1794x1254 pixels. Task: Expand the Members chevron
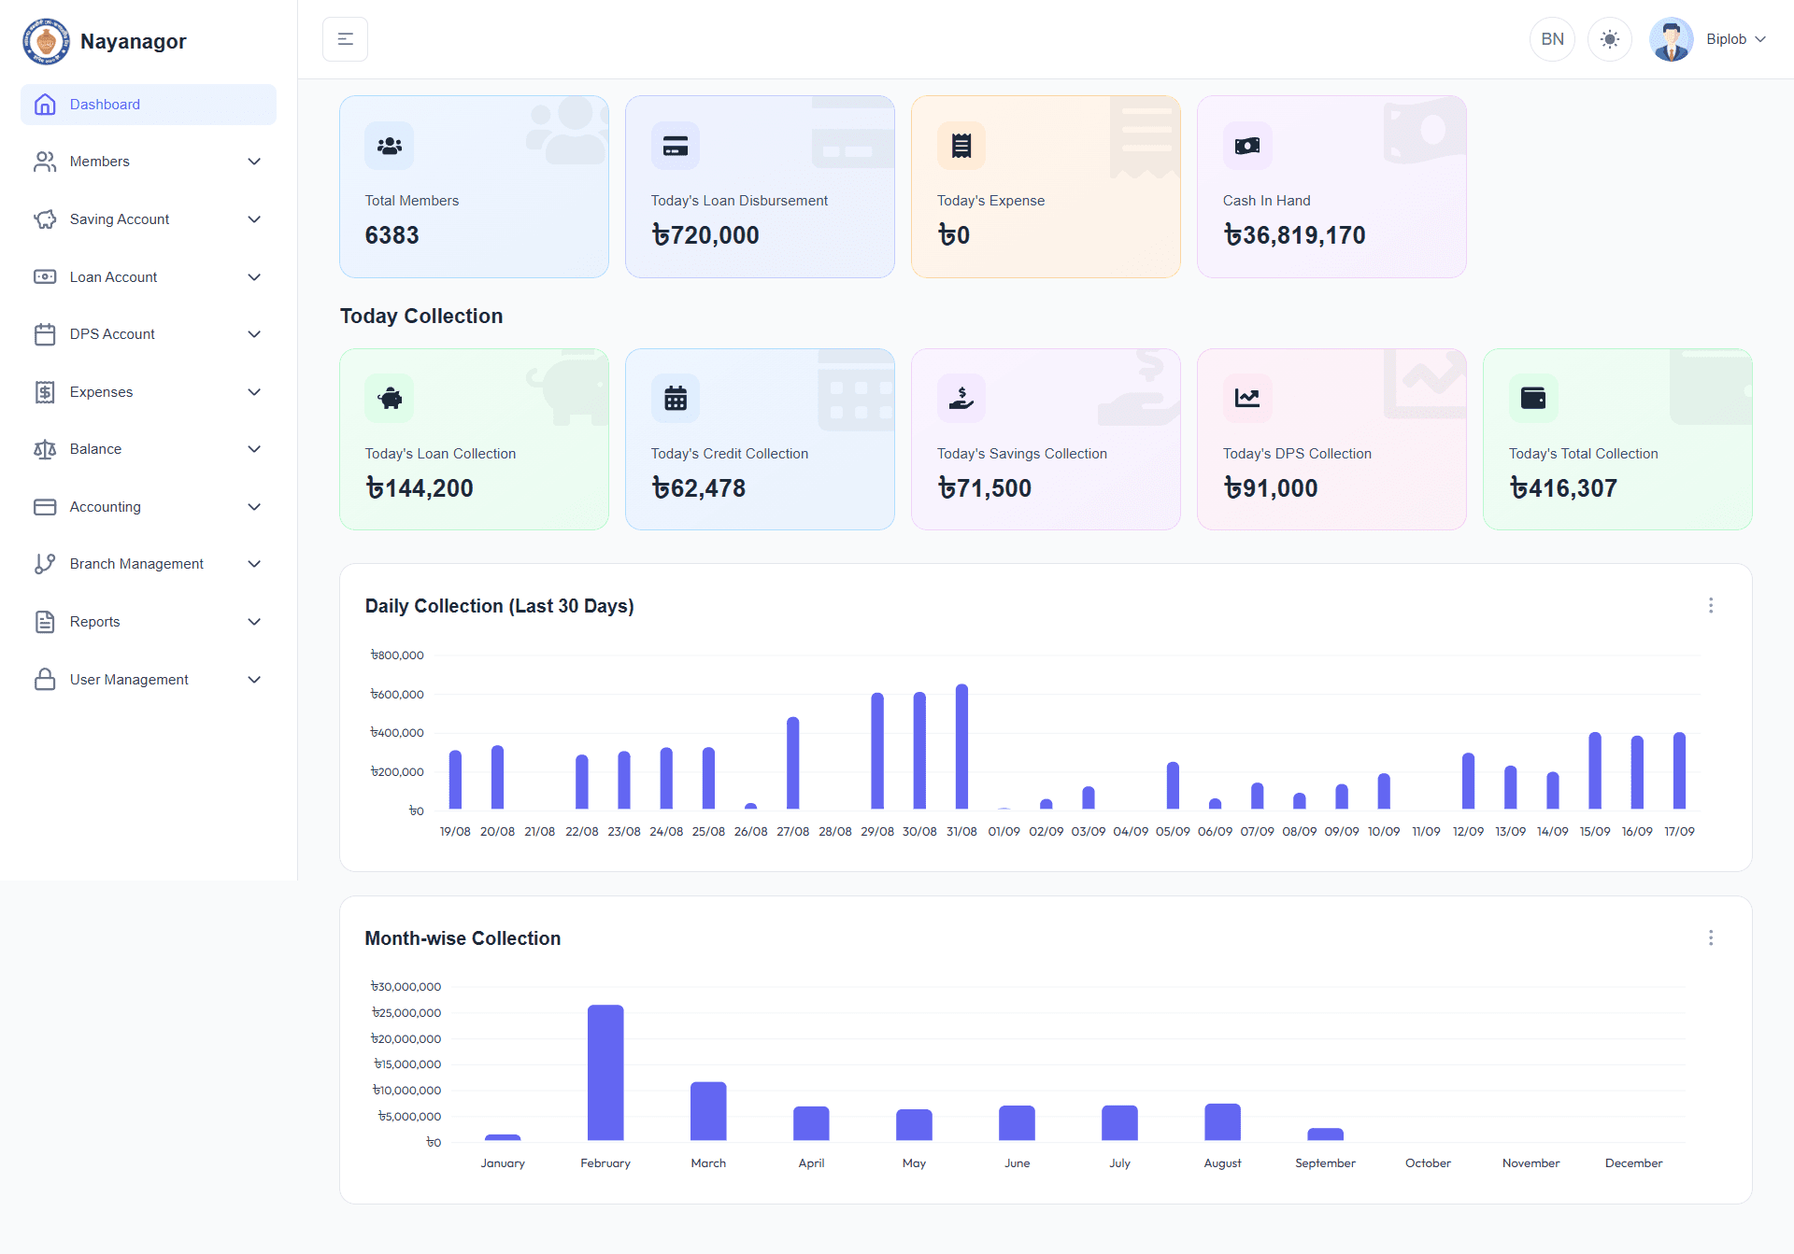click(x=254, y=162)
